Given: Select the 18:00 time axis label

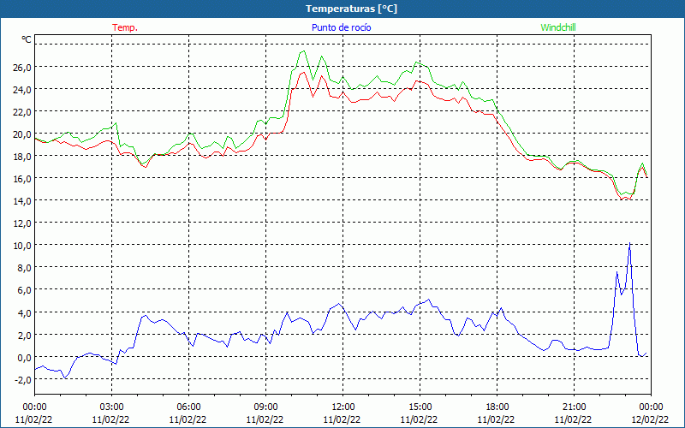Looking at the screenshot, I should (497, 407).
